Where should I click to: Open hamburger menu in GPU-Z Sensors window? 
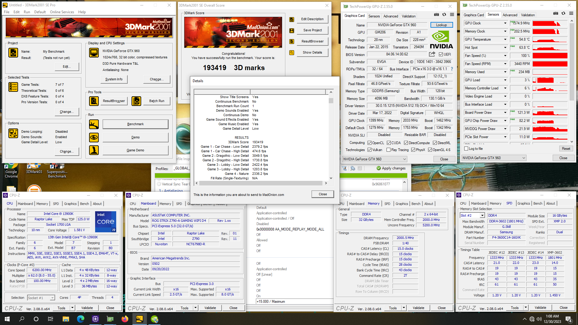pos(571,13)
